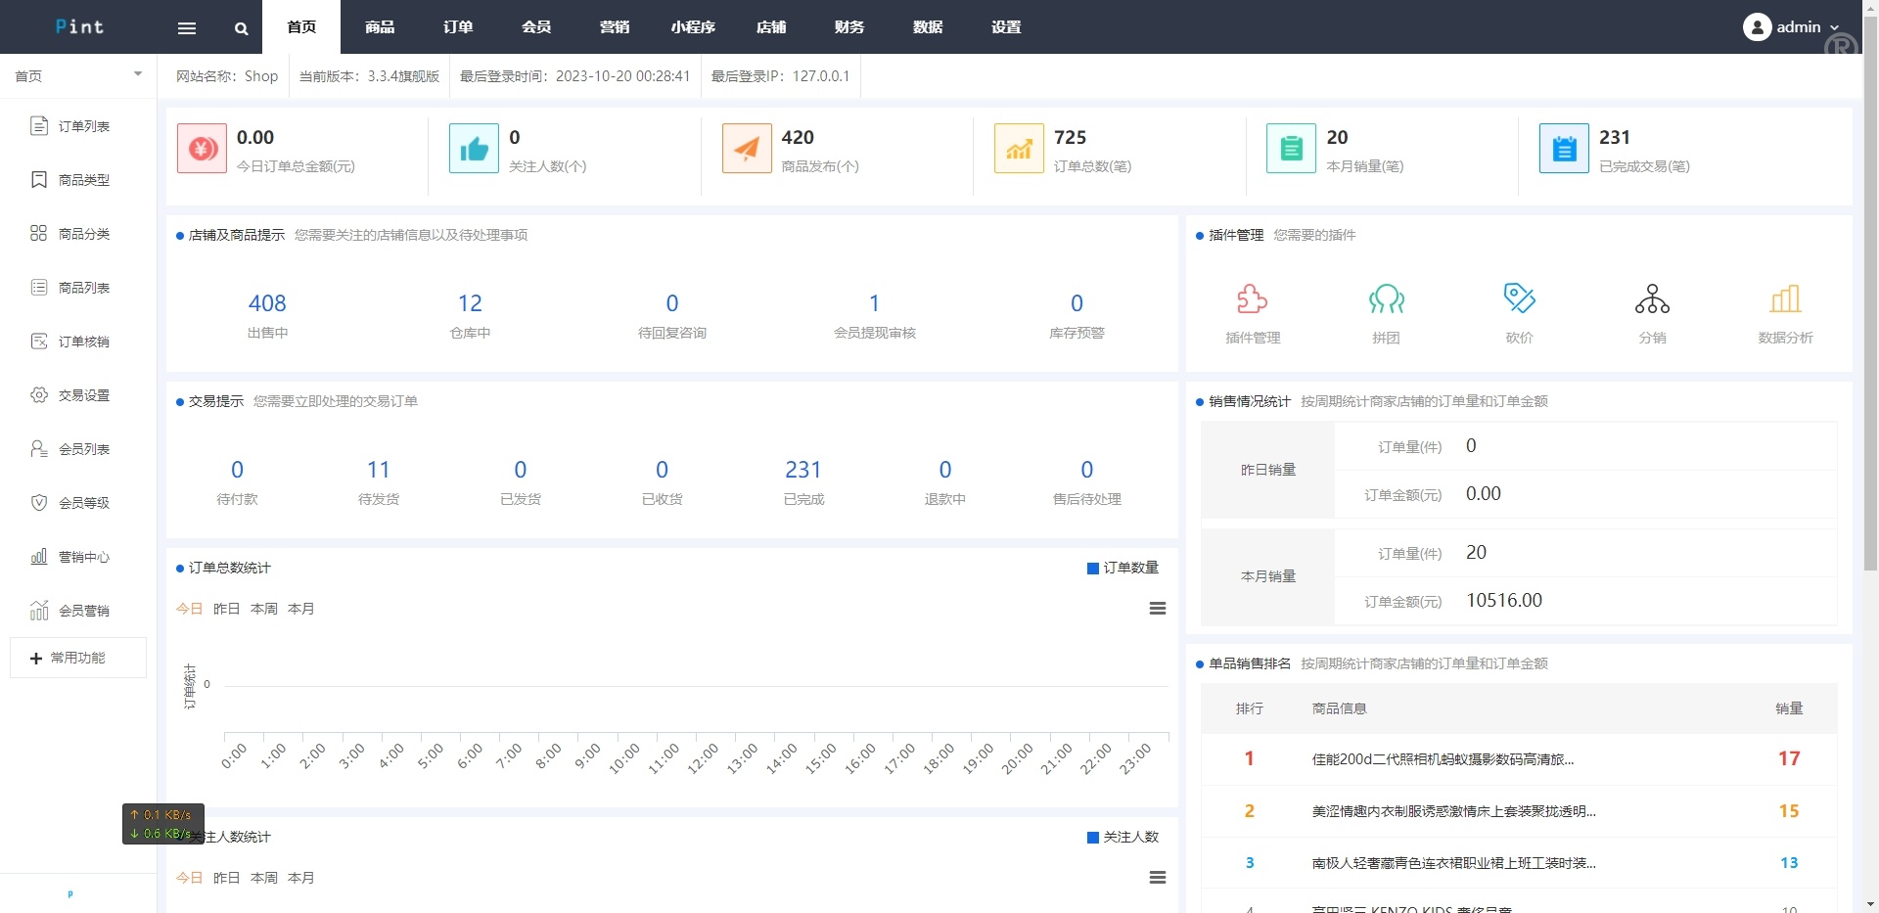
Task: Open the order statistics chart menu icon
Action: (1157, 608)
